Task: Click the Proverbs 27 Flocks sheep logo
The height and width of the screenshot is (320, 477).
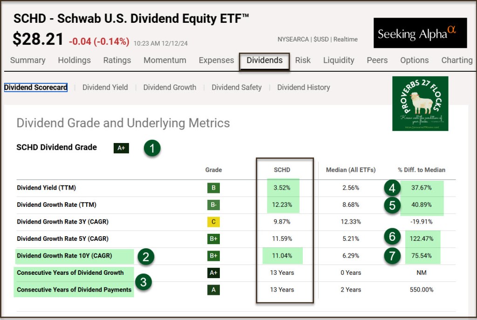Action: (x=420, y=103)
